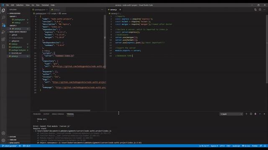Maximize the terminal panel size
The height and width of the screenshot is (150, 268).
pyautogui.click(x=260, y=114)
